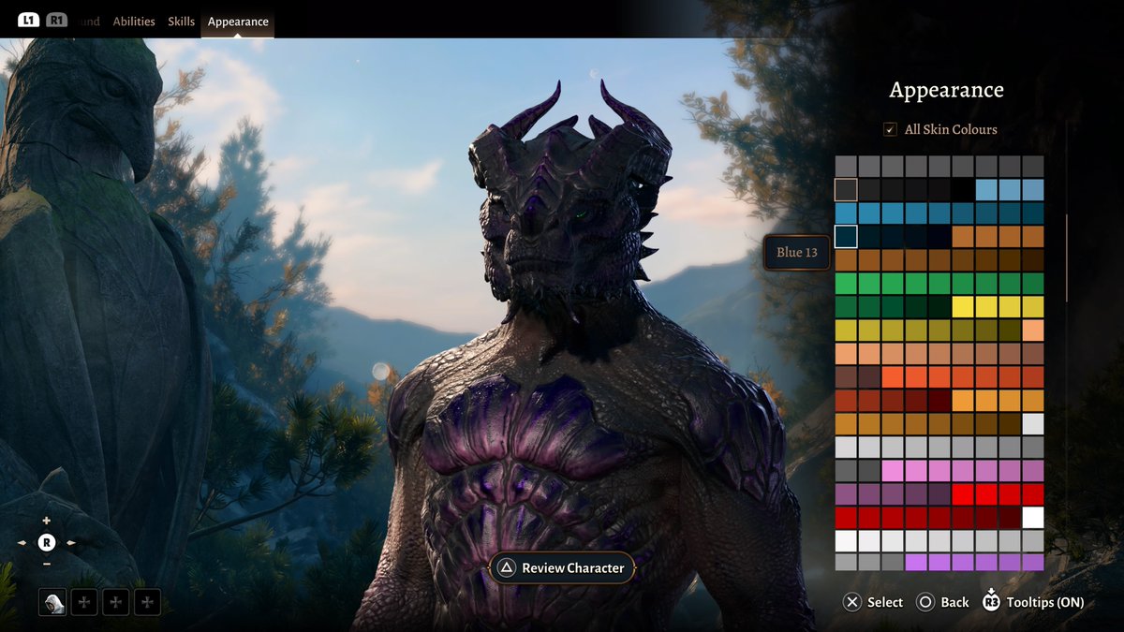Image resolution: width=1124 pixels, height=632 pixels.
Task: Pick the first bright yellow swatch after dark greens
Action: pyautogui.click(x=963, y=306)
